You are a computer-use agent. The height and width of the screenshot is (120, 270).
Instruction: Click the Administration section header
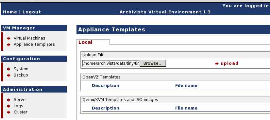(34, 89)
